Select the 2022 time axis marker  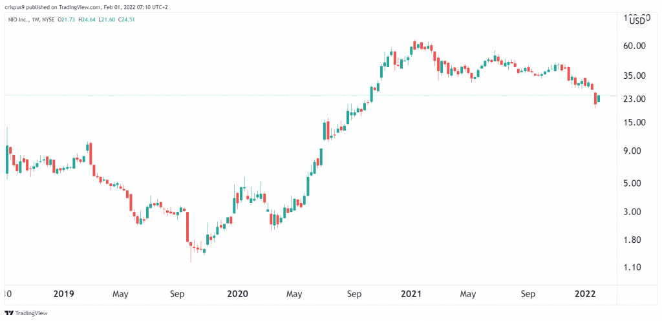(x=585, y=294)
